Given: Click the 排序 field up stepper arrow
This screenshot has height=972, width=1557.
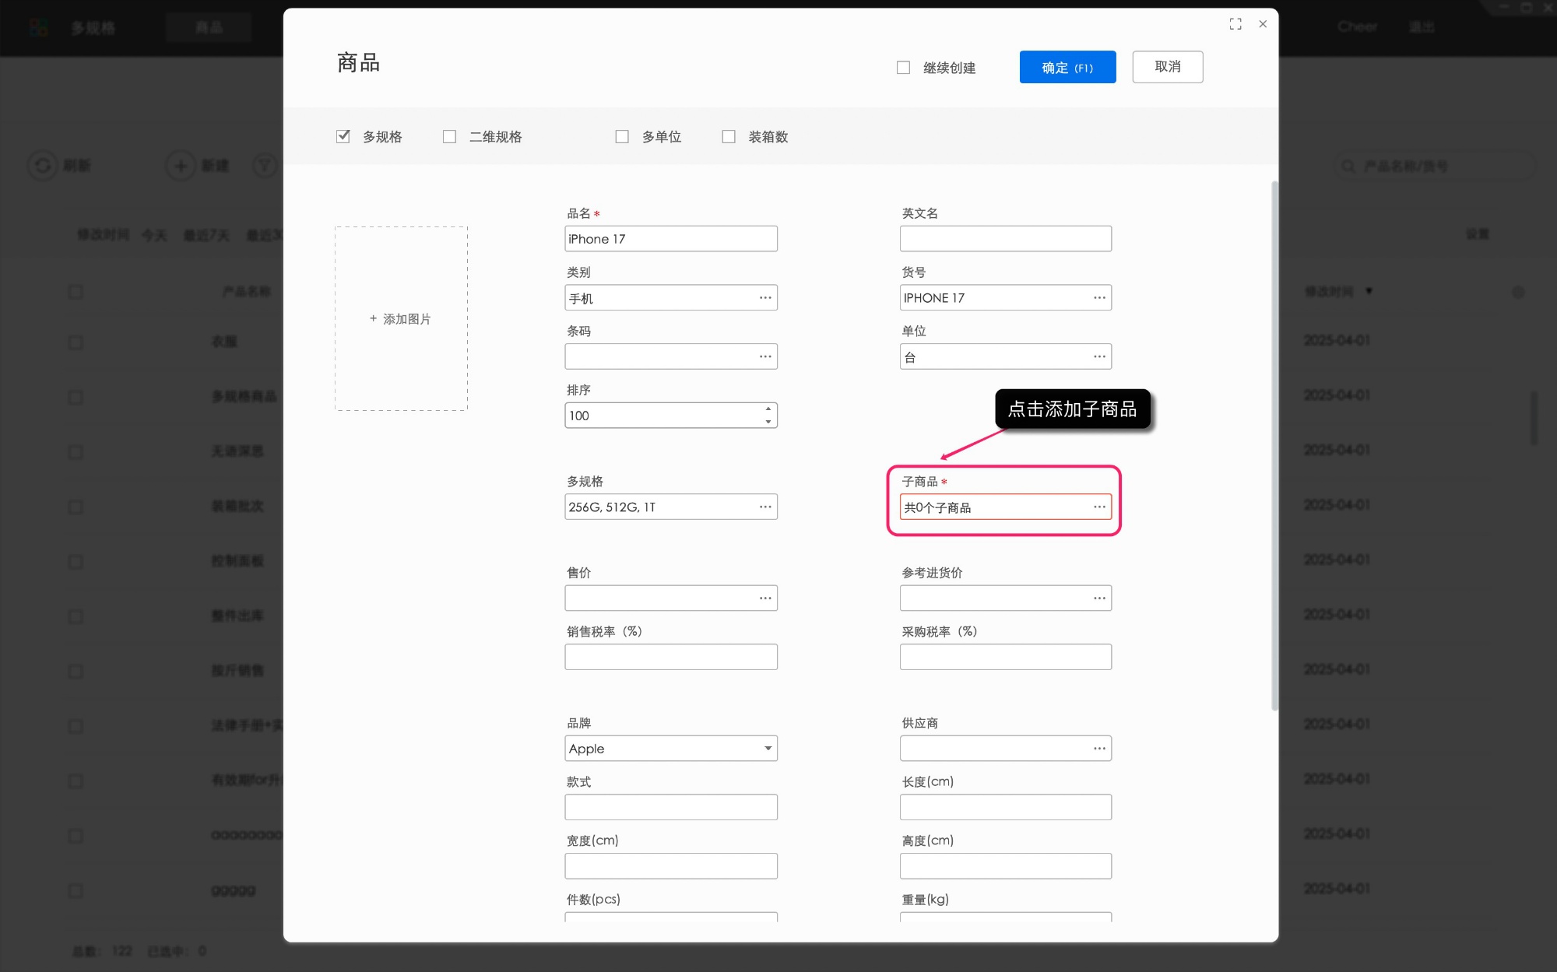Looking at the screenshot, I should pyautogui.click(x=768, y=410).
